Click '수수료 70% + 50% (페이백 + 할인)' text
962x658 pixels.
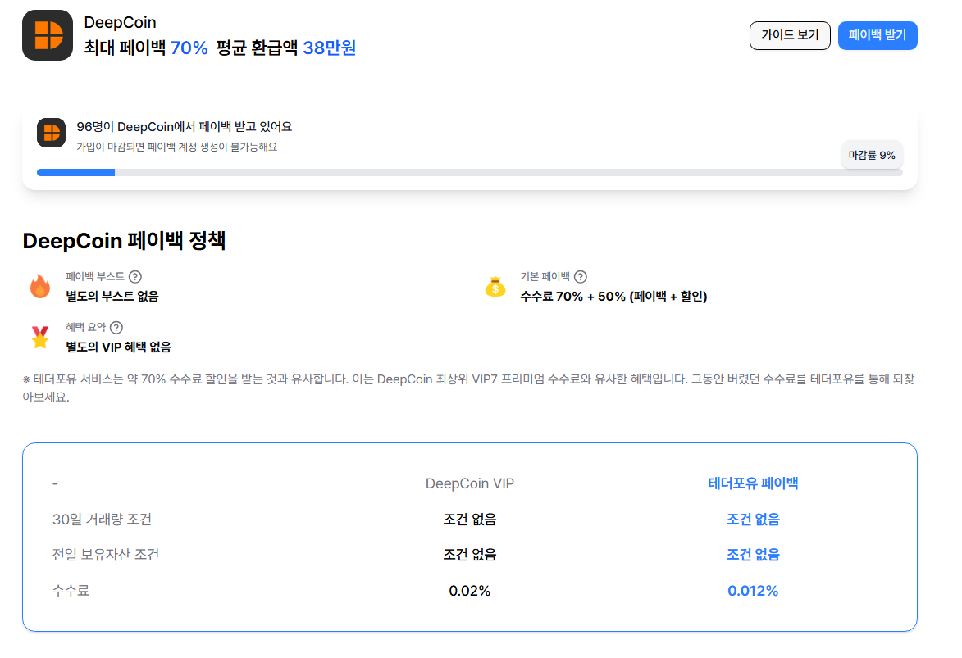tap(613, 297)
